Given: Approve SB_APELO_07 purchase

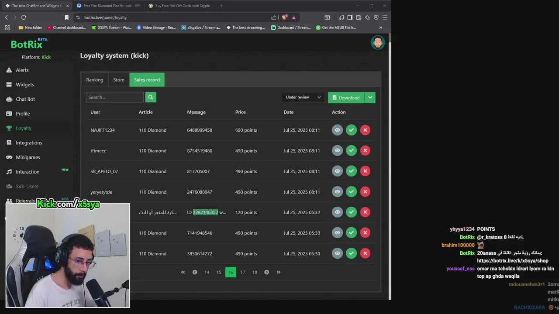Looking at the screenshot, I should [x=351, y=171].
